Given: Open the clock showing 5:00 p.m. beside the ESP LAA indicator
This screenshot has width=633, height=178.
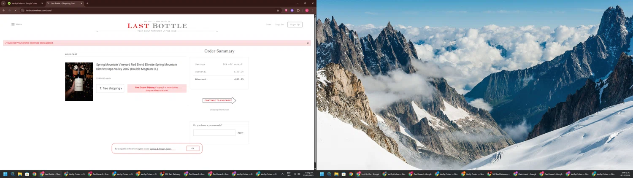Looking at the screenshot, I should click(309, 174).
